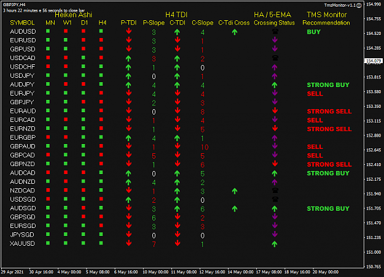Select the AUDCAD symbol
384x277 pixels.
click(x=23, y=173)
